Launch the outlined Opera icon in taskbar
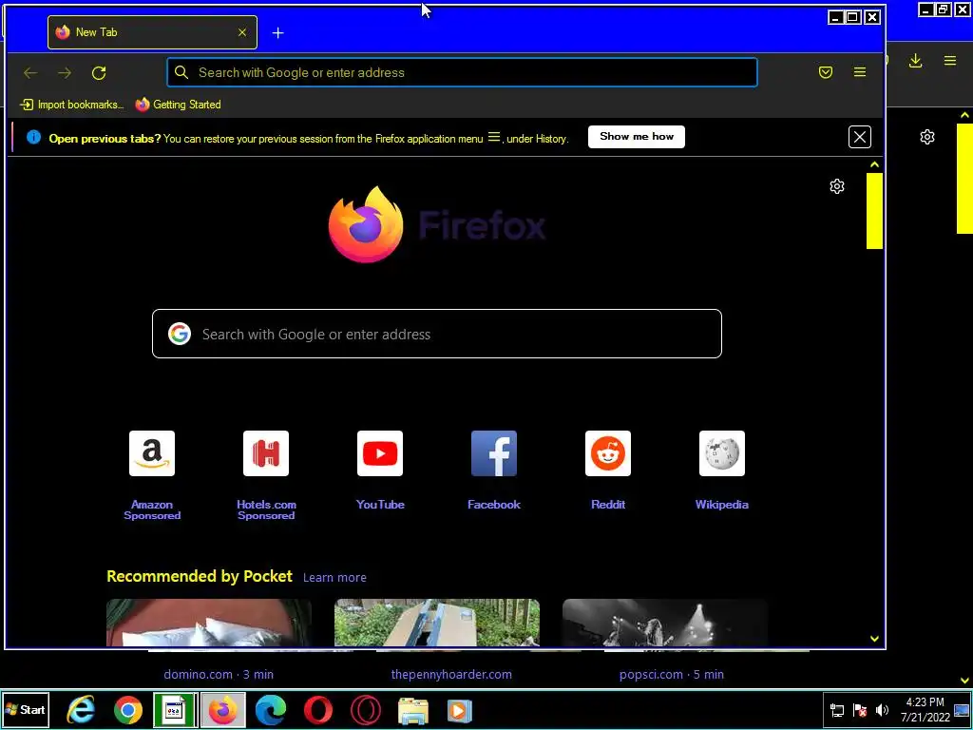 [366, 709]
